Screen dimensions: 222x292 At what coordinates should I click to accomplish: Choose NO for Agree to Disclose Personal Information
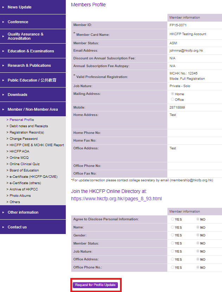(x=198, y=219)
